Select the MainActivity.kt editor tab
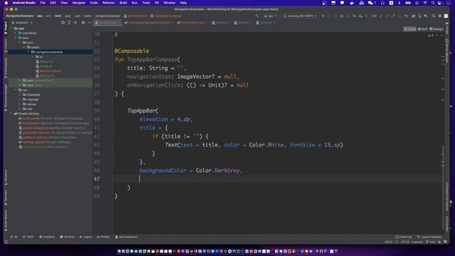Image resolution: width=455 pixels, height=256 pixels. [107, 22]
